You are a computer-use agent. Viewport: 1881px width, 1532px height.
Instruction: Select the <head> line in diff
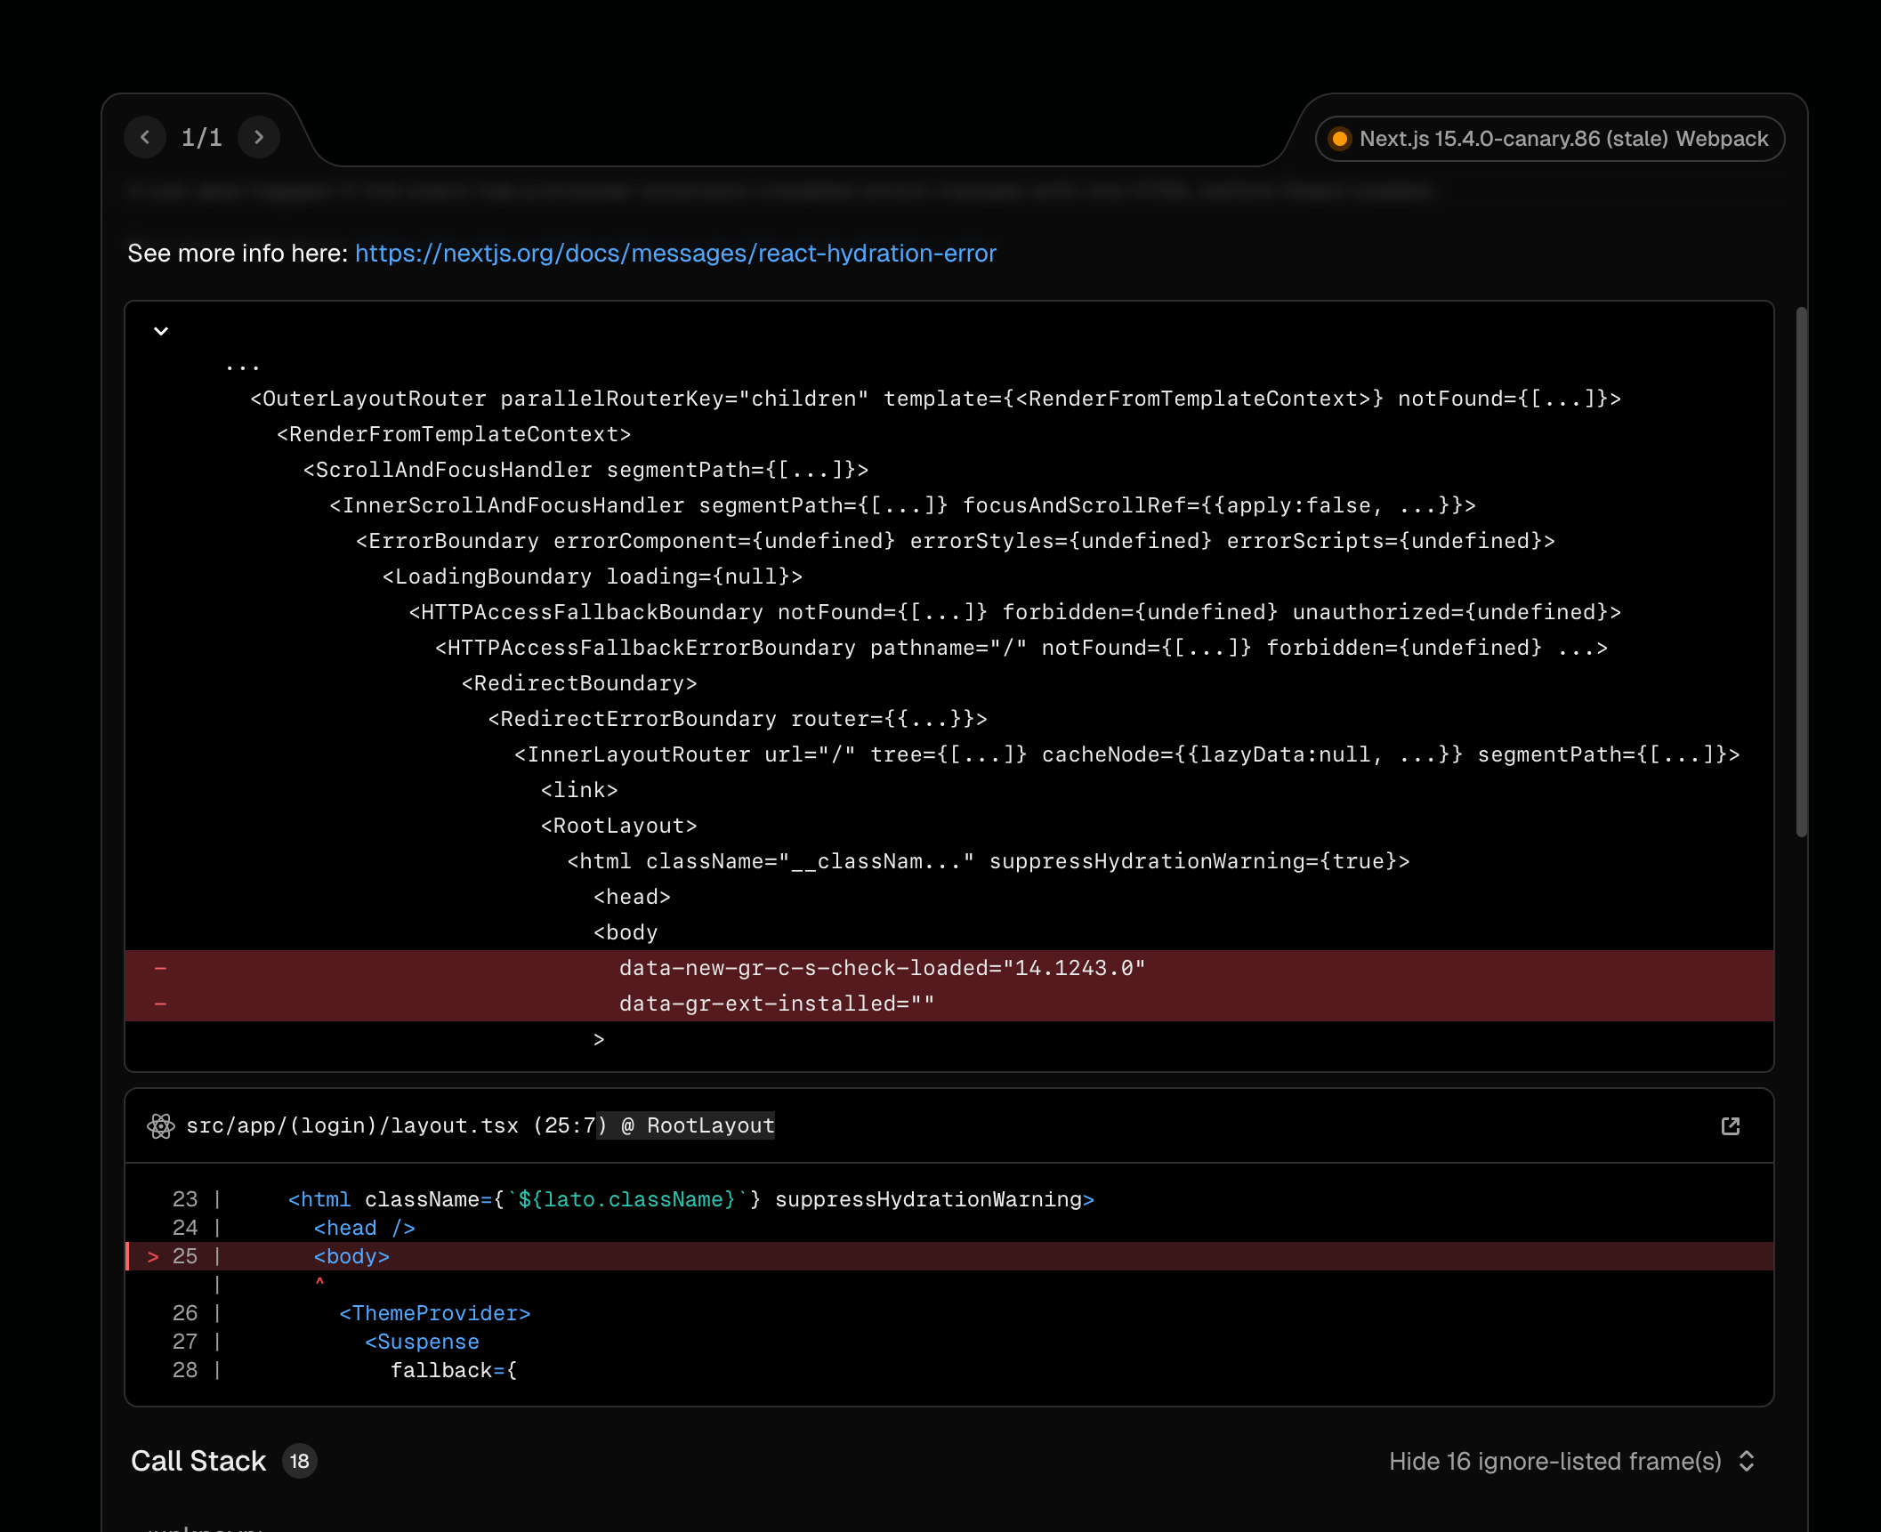pos(632,897)
